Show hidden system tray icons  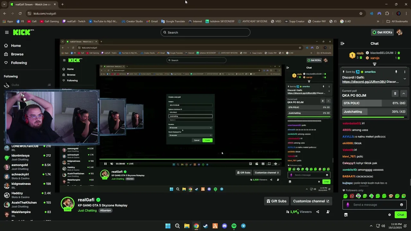371,226
